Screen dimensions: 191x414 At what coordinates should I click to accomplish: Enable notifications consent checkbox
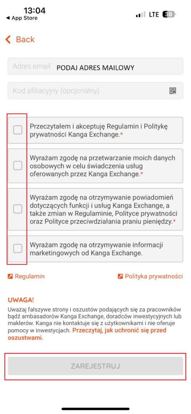point(18,209)
